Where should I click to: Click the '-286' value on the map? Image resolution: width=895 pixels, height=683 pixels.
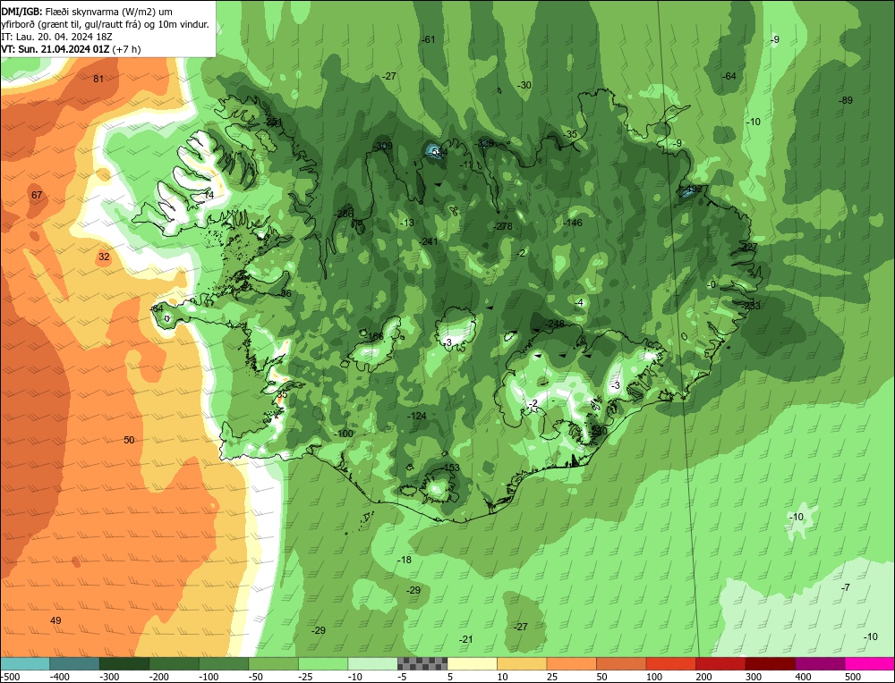pyautogui.click(x=343, y=214)
